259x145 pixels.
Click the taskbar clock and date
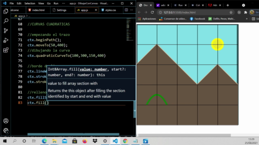click(251, 141)
